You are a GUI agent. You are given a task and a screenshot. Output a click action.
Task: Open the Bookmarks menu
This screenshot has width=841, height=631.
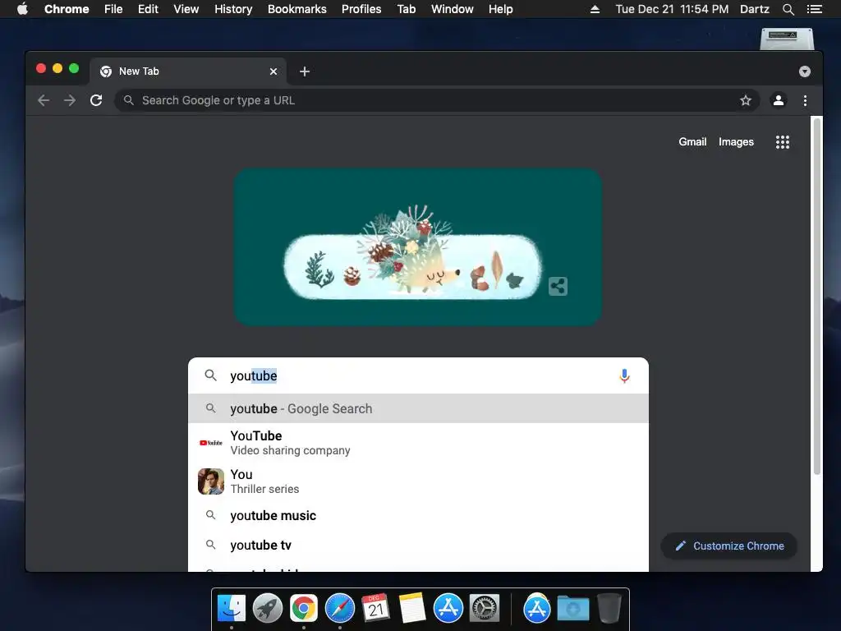pos(297,9)
